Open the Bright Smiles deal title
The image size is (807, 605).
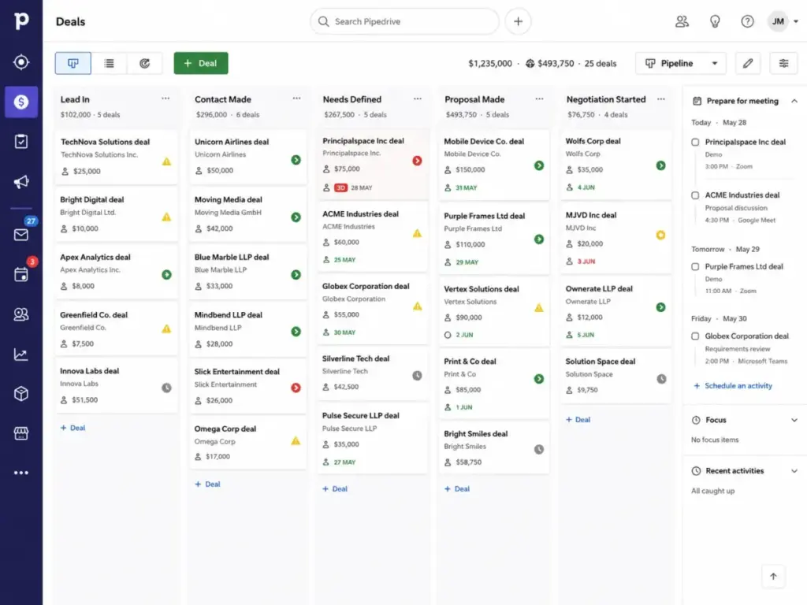[x=476, y=434]
